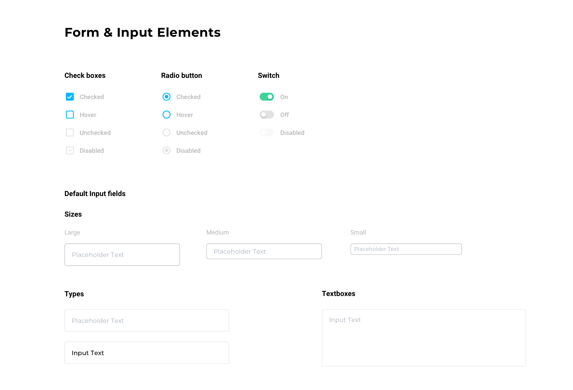Screen dimensions: 573x390
Task: Click the disabled switch toggle
Action: (267, 132)
